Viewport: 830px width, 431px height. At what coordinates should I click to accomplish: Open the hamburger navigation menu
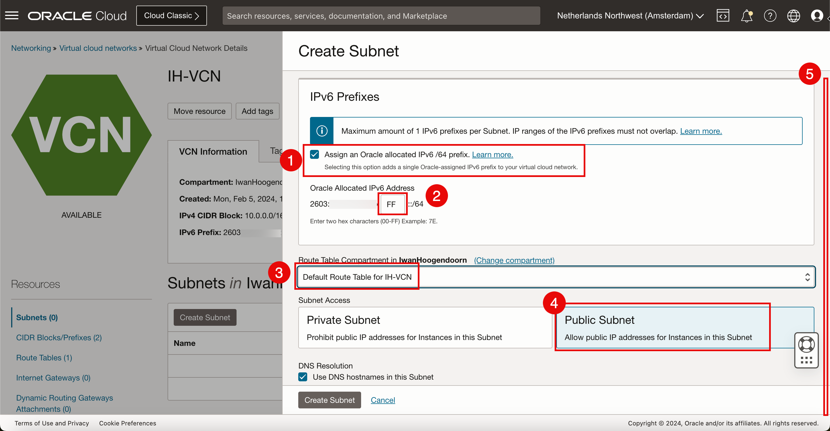[x=12, y=15]
